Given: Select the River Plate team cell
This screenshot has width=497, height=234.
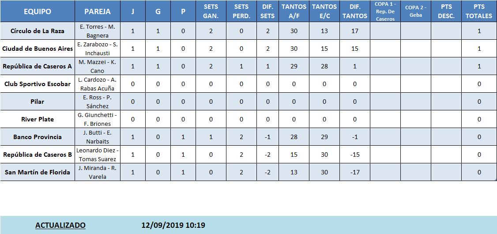Looking at the screenshot, I should (x=38, y=119).
